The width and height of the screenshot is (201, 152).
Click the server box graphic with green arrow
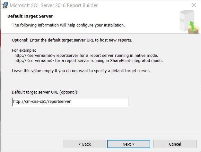(189, 22)
